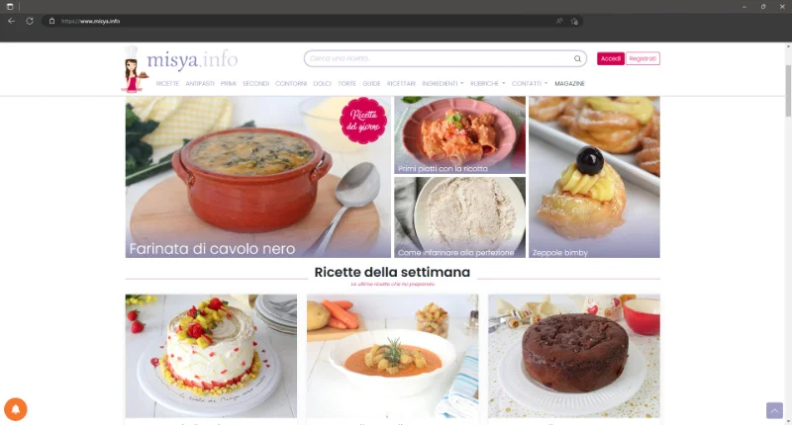The height and width of the screenshot is (425, 792).
Task: Open the DOLCI menu item
Action: tap(323, 84)
